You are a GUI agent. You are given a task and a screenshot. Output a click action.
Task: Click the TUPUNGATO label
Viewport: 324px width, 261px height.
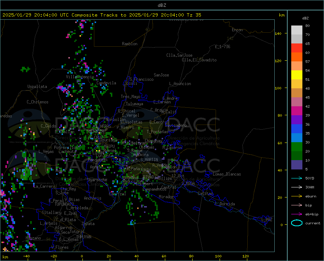pyautogui.click(x=64, y=204)
